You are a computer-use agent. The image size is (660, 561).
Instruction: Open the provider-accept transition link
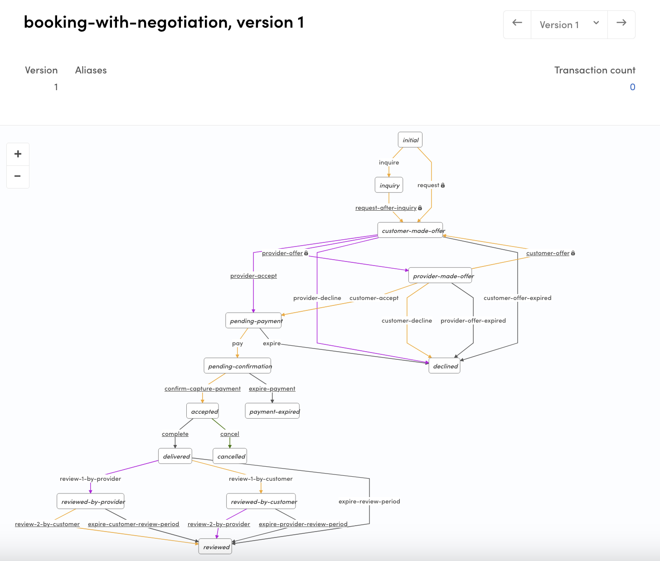coord(253,275)
